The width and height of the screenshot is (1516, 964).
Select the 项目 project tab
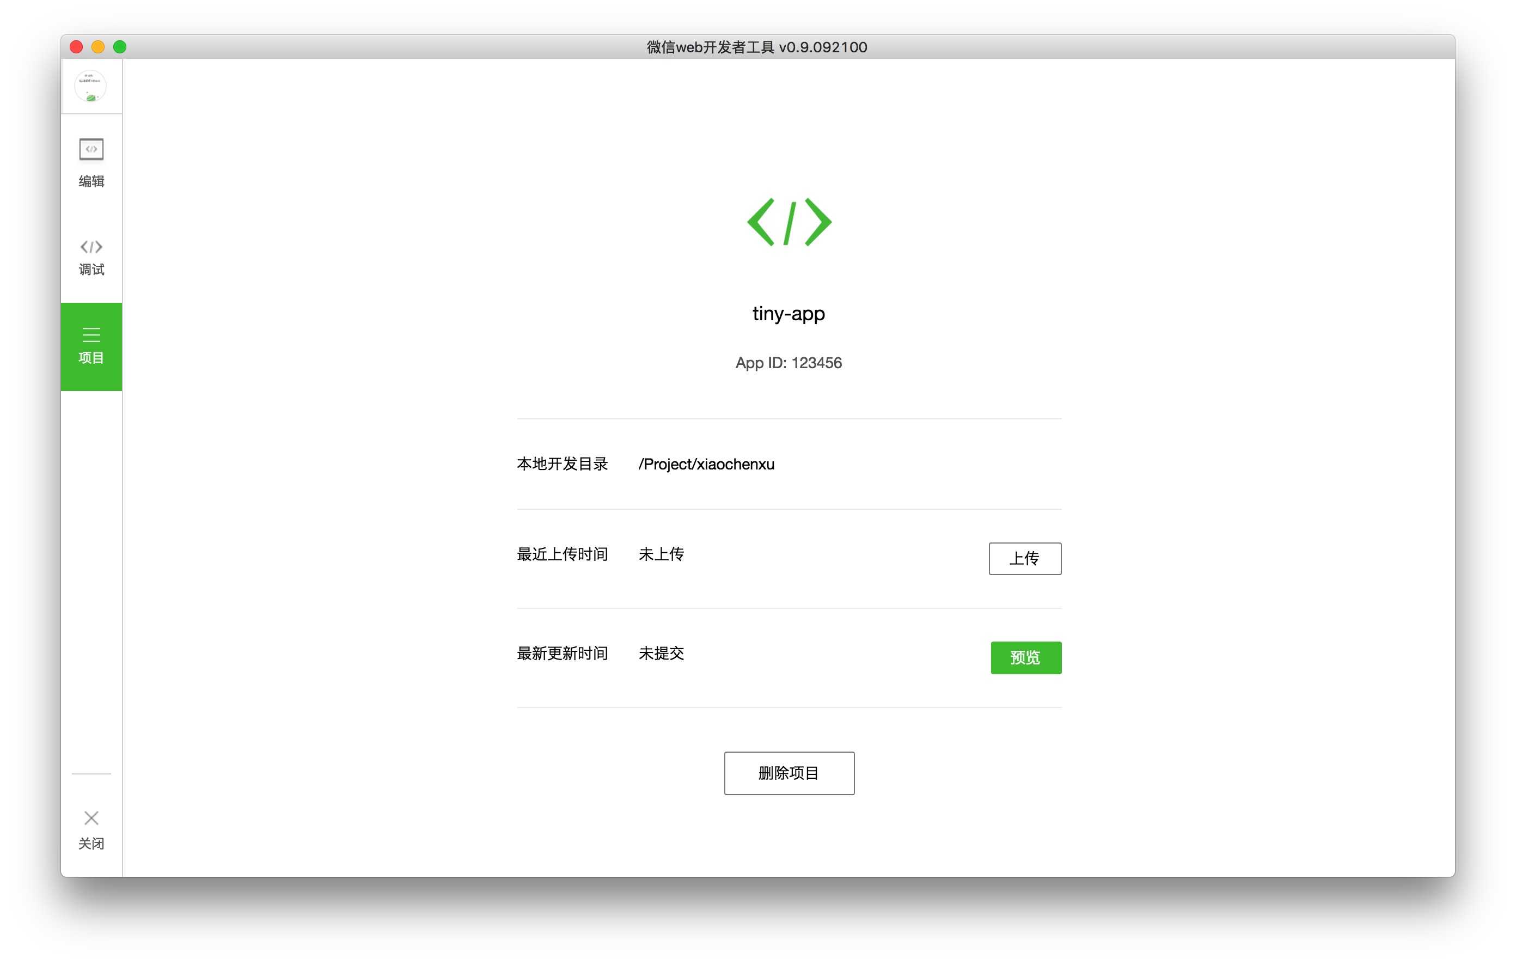coord(91,346)
